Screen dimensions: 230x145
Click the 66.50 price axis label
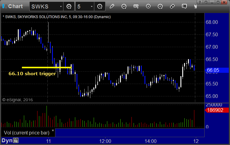point(212,59)
